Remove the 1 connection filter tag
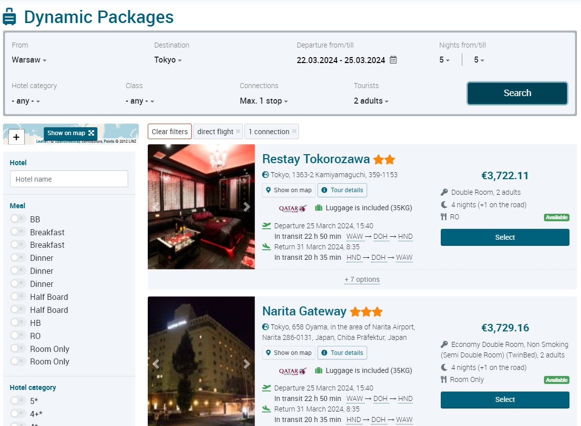This screenshot has height=426, width=581. [x=294, y=132]
